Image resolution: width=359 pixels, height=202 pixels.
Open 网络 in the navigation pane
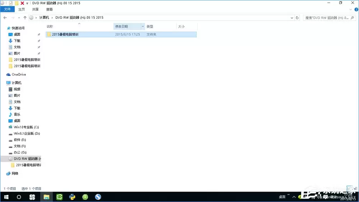[15, 174]
